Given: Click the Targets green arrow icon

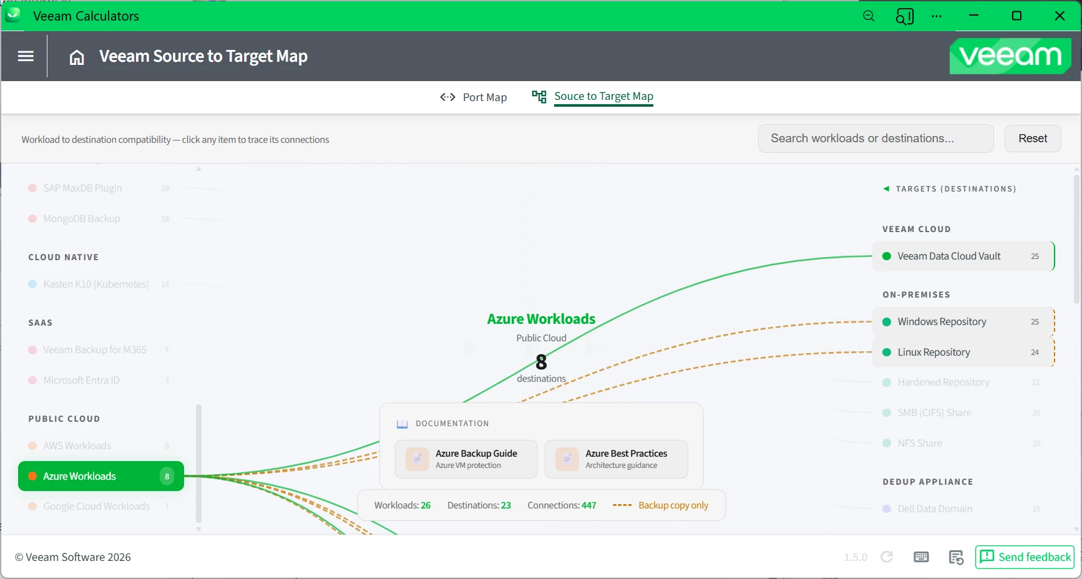Looking at the screenshot, I should (886, 189).
